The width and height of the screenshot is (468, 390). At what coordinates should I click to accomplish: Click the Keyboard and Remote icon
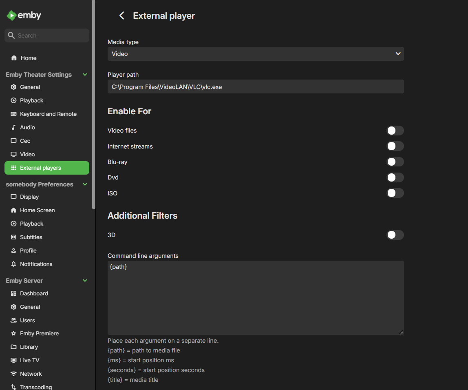tap(13, 114)
